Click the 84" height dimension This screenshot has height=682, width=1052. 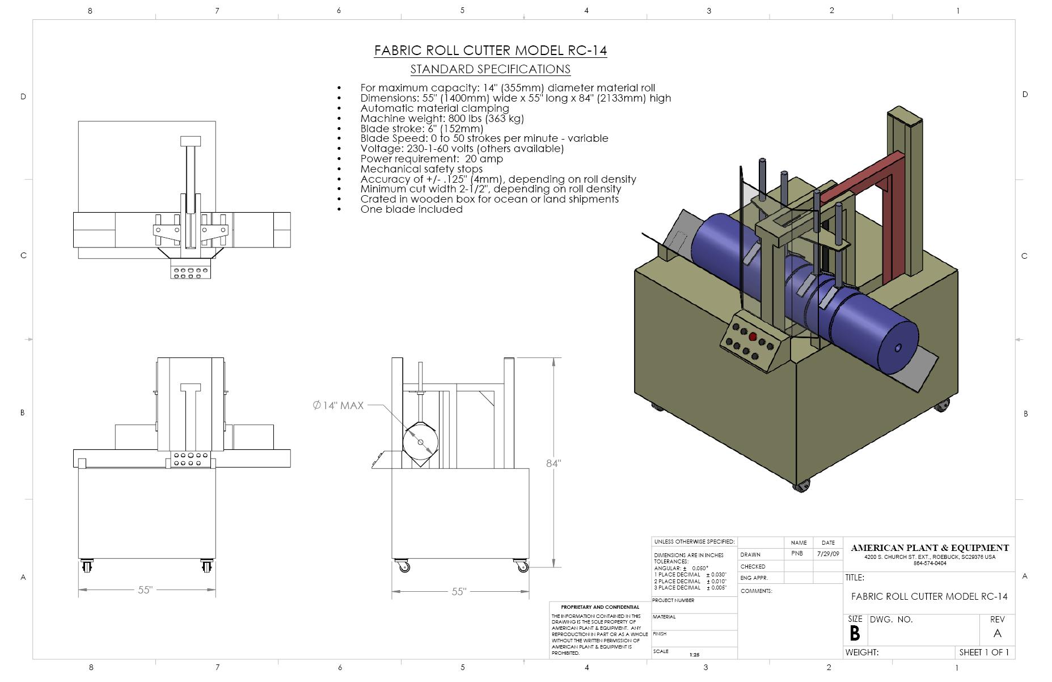[553, 463]
